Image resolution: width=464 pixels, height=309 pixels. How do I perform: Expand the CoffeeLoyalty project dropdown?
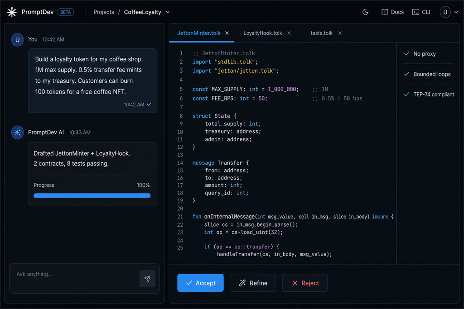pyautogui.click(x=168, y=12)
